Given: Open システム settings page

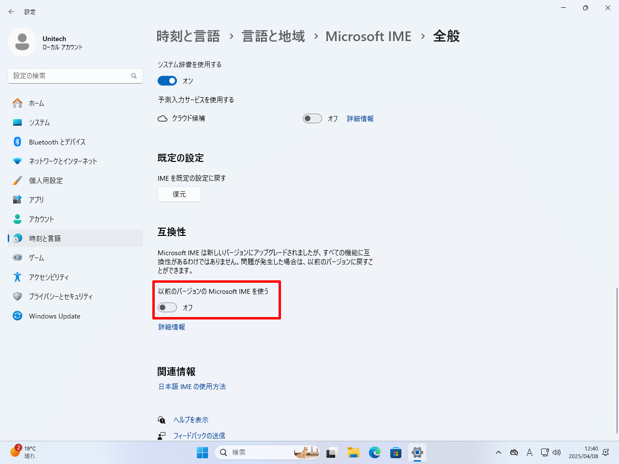Looking at the screenshot, I should [x=75, y=122].
